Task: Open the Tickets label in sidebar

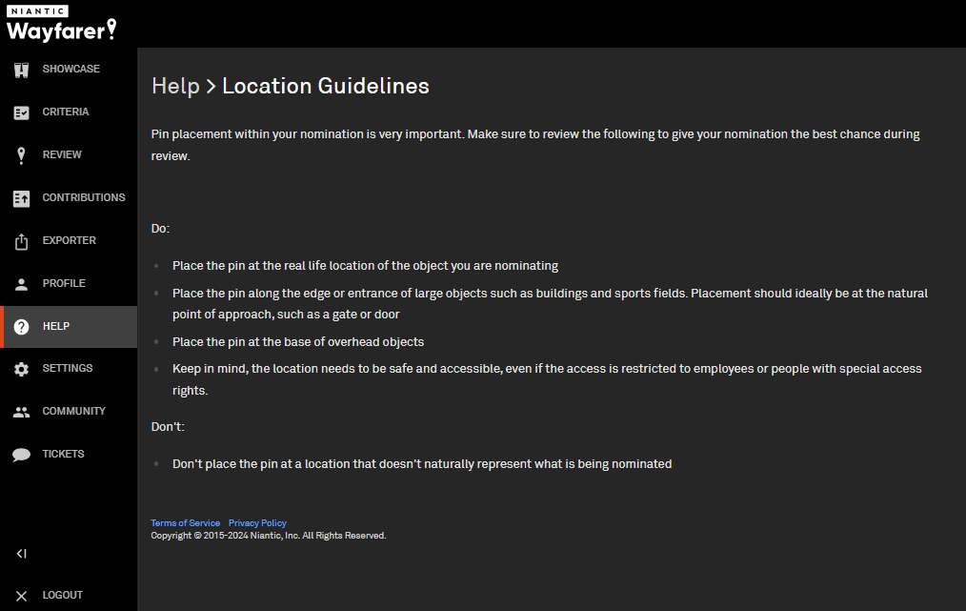Action: (x=64, y=454)
